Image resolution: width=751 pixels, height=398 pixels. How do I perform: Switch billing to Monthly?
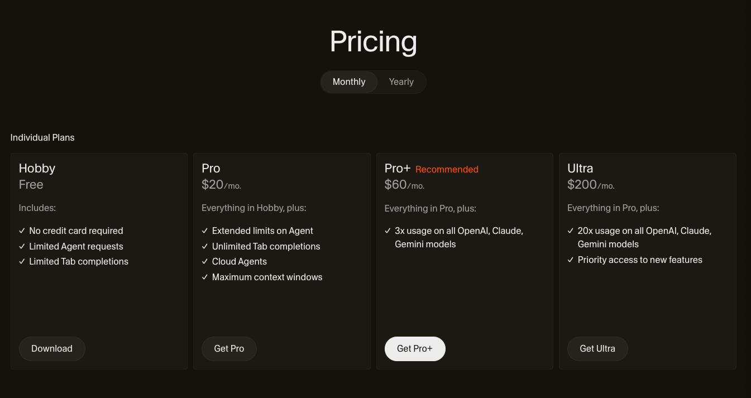(349, 81)
